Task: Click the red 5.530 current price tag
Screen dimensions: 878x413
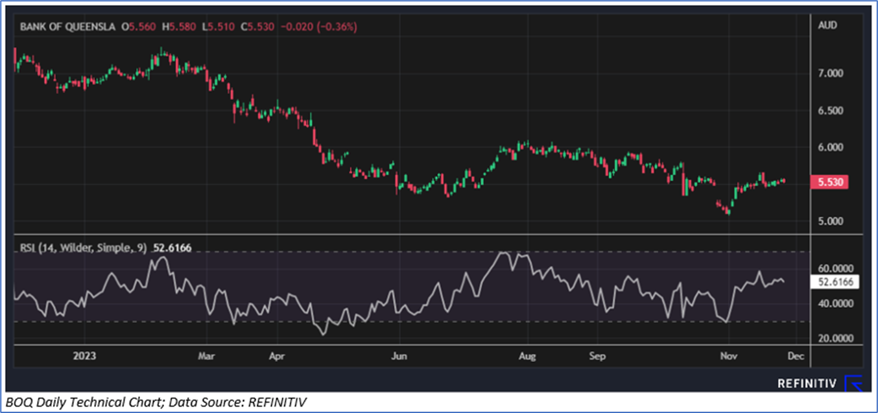Action: tap(830, 183)
